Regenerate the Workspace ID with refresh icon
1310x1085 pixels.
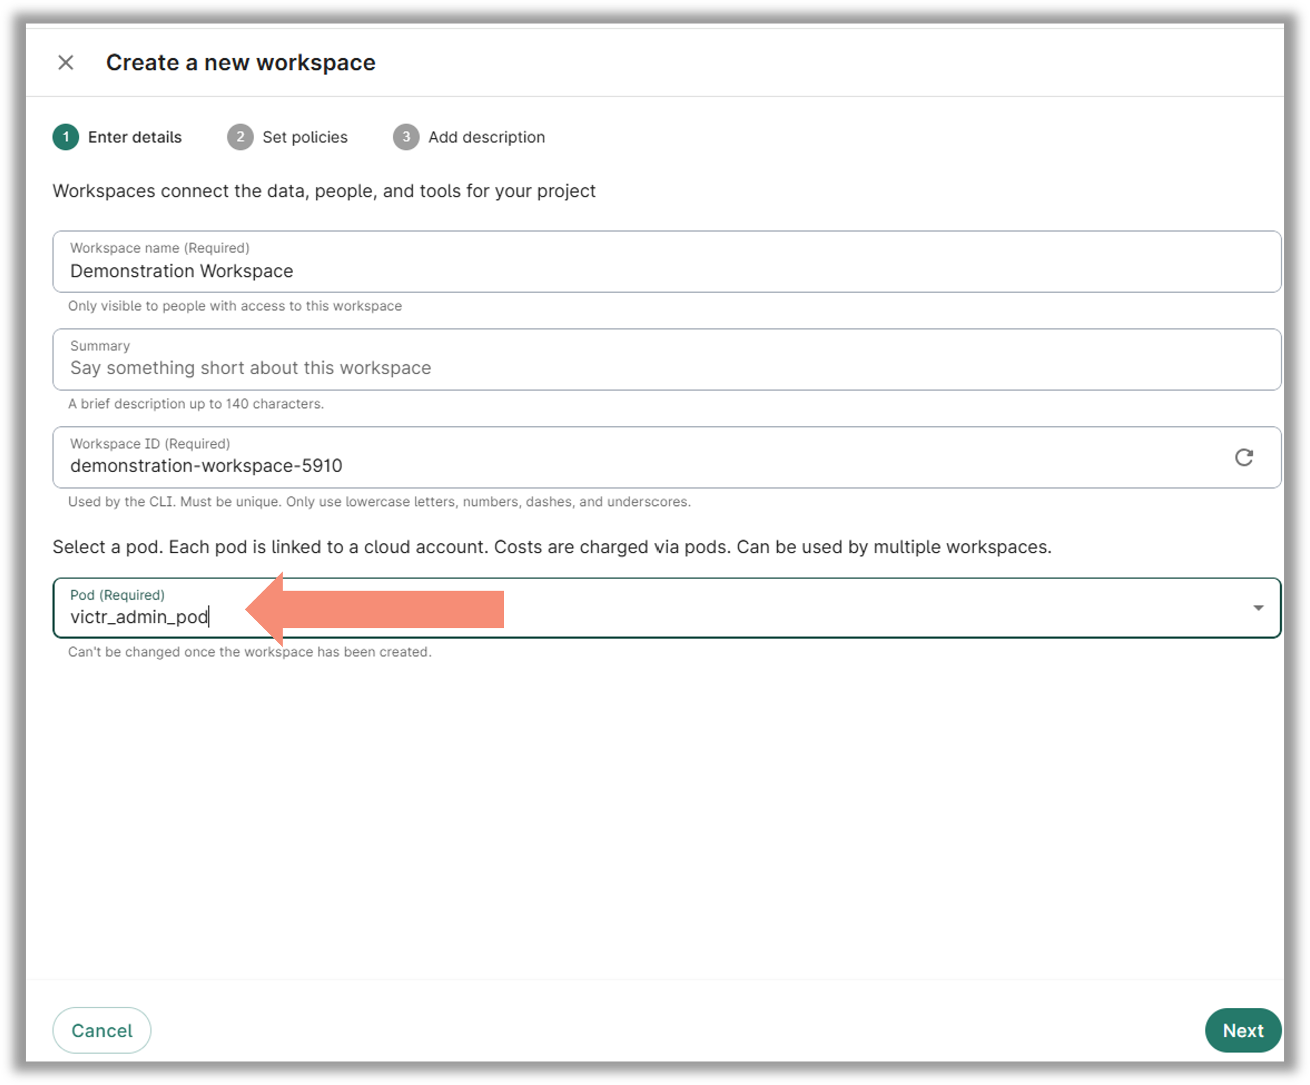click(1243, 457)
